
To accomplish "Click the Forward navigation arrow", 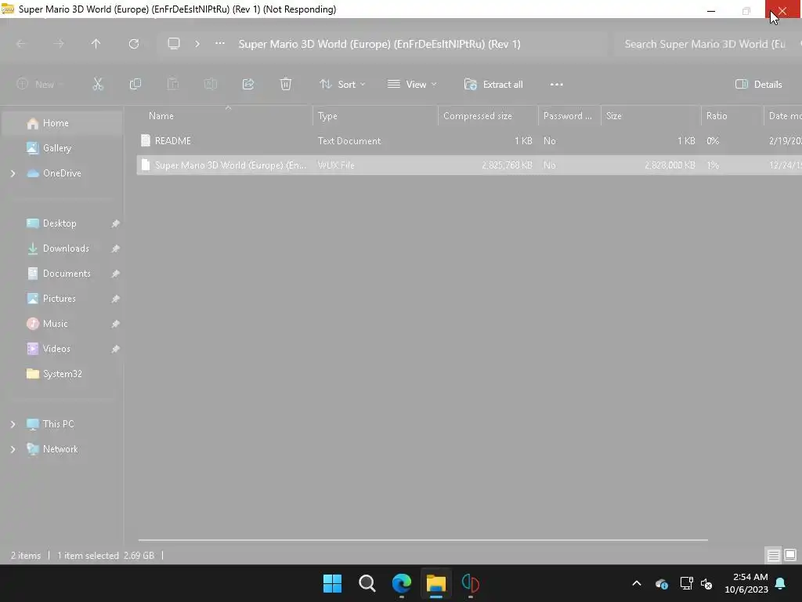I will [x=58, y=44].
